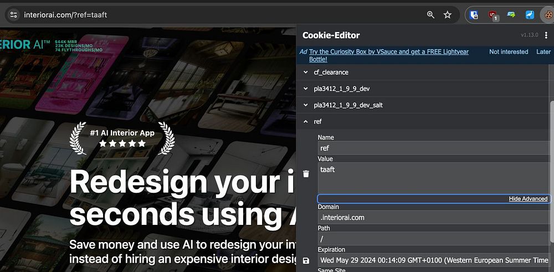This screenshot has width=554, height=272.
Task: Click the v1.13.0 version label
Action: pyautogui.click(x=529, y=35)
